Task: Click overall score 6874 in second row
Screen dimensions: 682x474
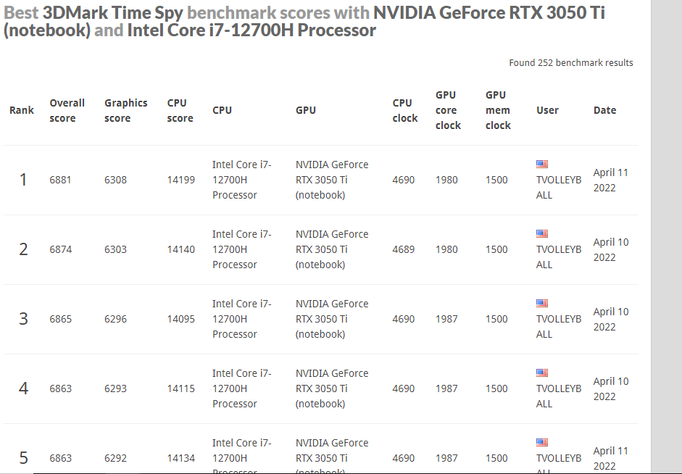Action: coord(60,249)
